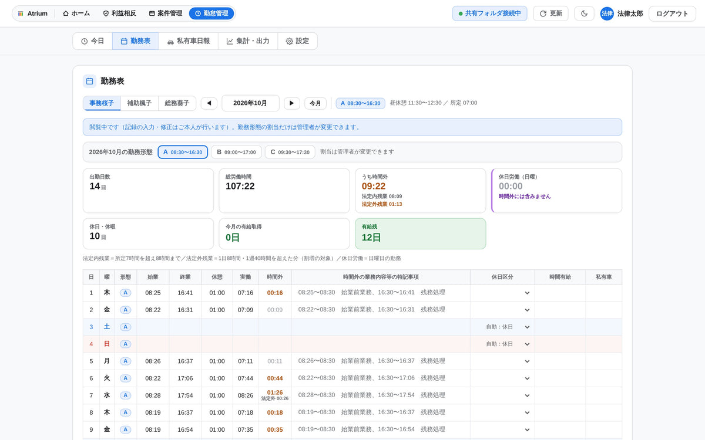
Task: Open 休日区分 dropdown for day 8
Action: 502,412
